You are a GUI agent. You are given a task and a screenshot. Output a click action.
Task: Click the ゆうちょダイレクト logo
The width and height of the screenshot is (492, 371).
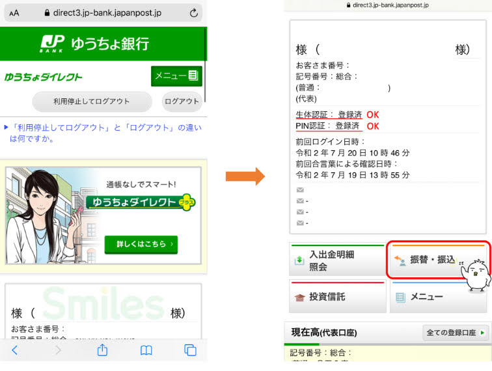44,77
